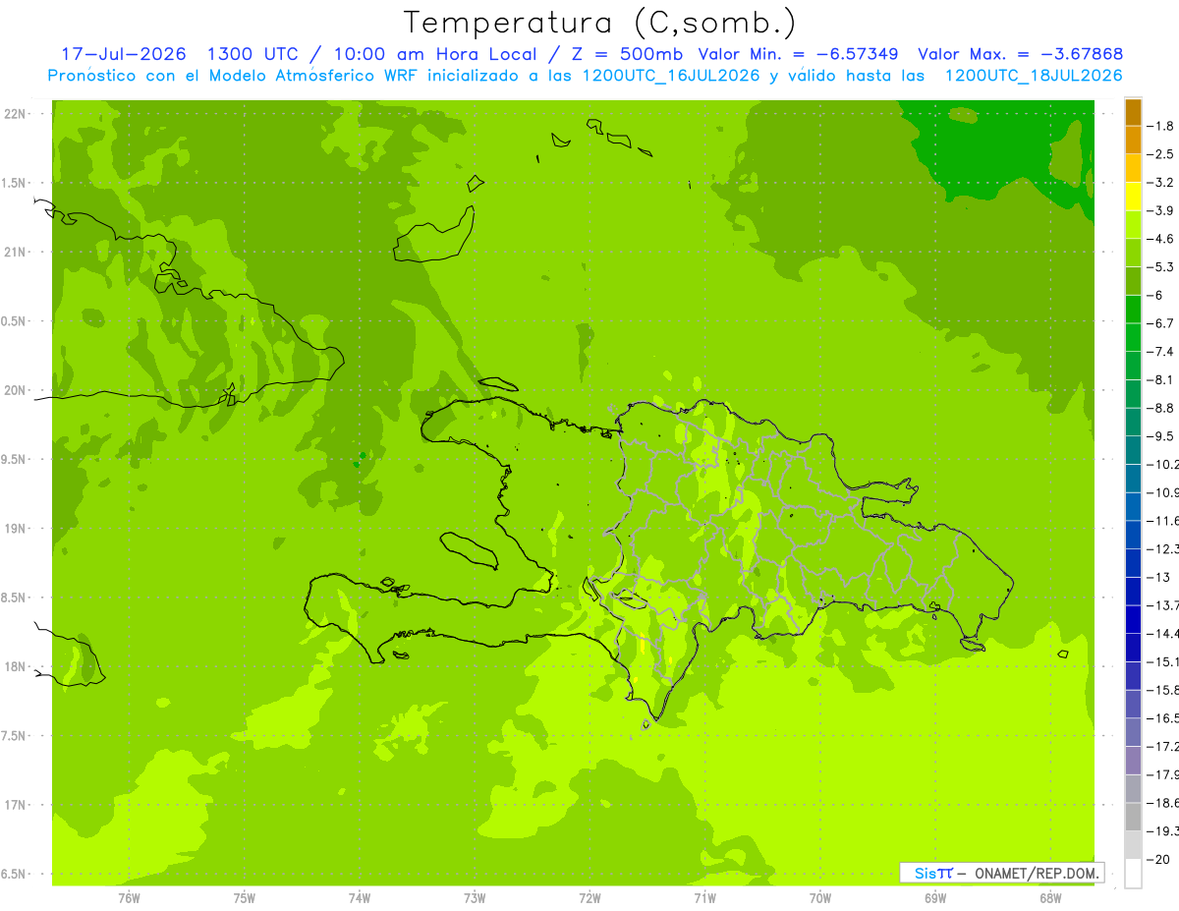Click the "ONAMET/REP.DOM." credit label
The width and height of the screenshot is (1179, 911).
[1038, 873]
